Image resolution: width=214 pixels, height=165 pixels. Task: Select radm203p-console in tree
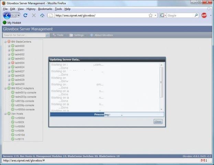click(25, 97)
